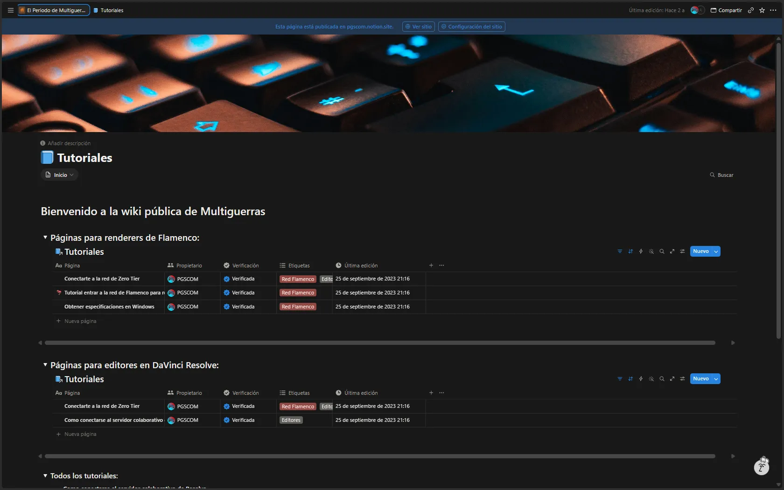Add a property column in Flamenco table
This screenshot has width=784, height=490.
click(431, 266)
